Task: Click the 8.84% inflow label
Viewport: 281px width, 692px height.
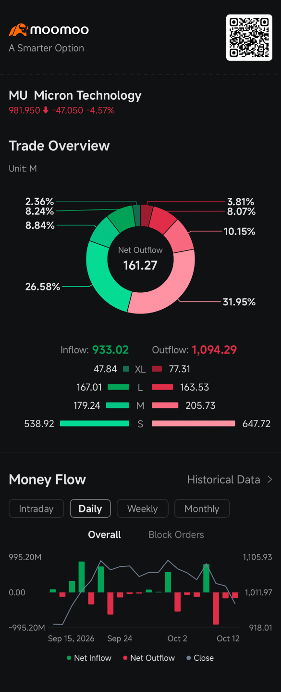Action: 41,225
